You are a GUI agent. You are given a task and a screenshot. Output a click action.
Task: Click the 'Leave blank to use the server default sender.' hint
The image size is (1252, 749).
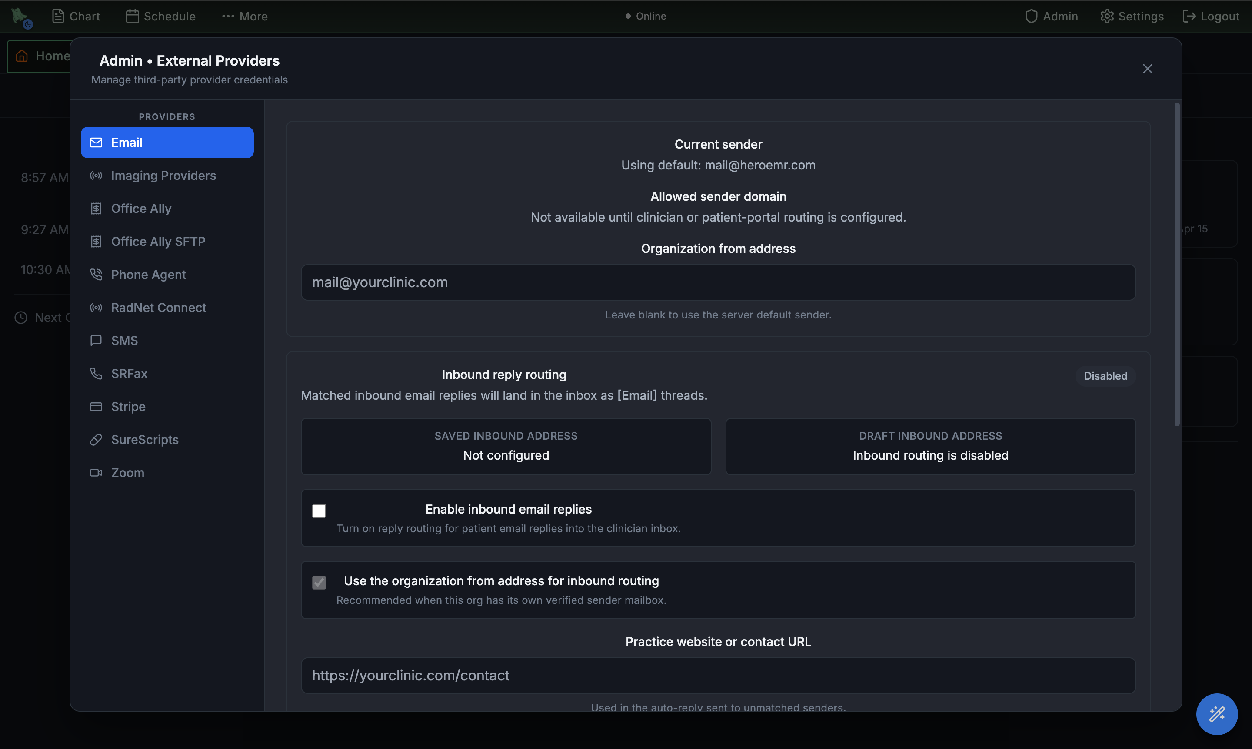[x=718, y=315]
